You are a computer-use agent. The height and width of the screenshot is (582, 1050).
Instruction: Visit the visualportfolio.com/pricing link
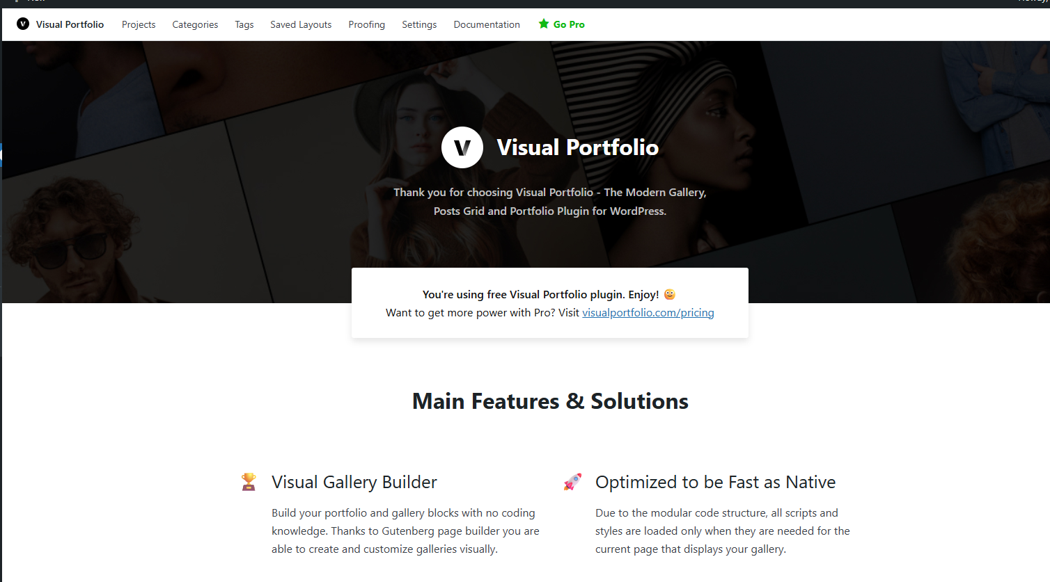[x=648, y=312]
